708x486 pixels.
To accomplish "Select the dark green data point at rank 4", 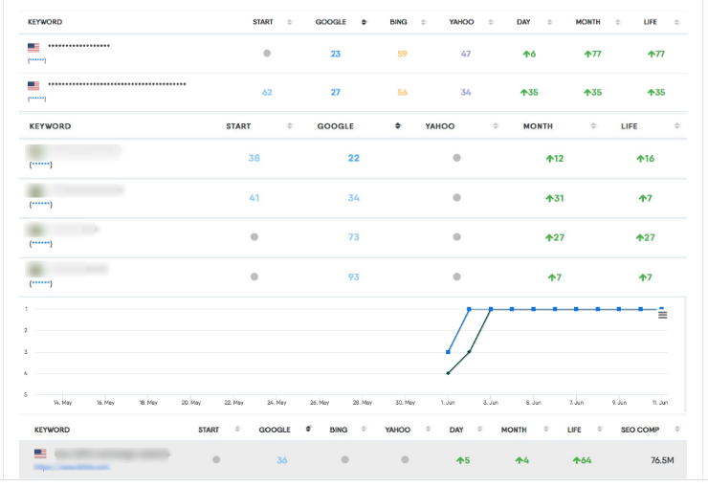I will click(x=448, y=373).
